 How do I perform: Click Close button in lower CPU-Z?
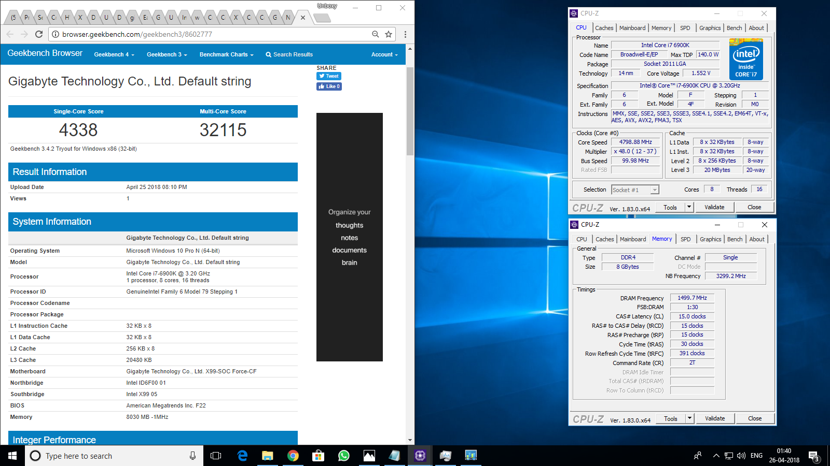point(755,418)
